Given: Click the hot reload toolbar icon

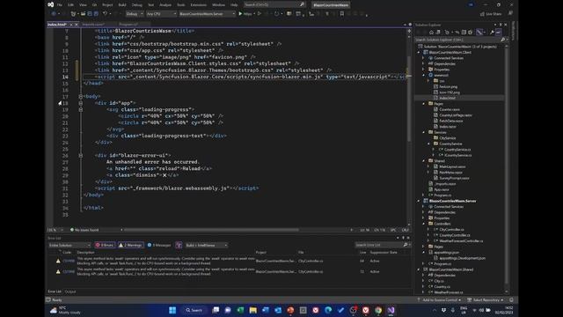Looking at the screenshot, I should click(276, 14).
